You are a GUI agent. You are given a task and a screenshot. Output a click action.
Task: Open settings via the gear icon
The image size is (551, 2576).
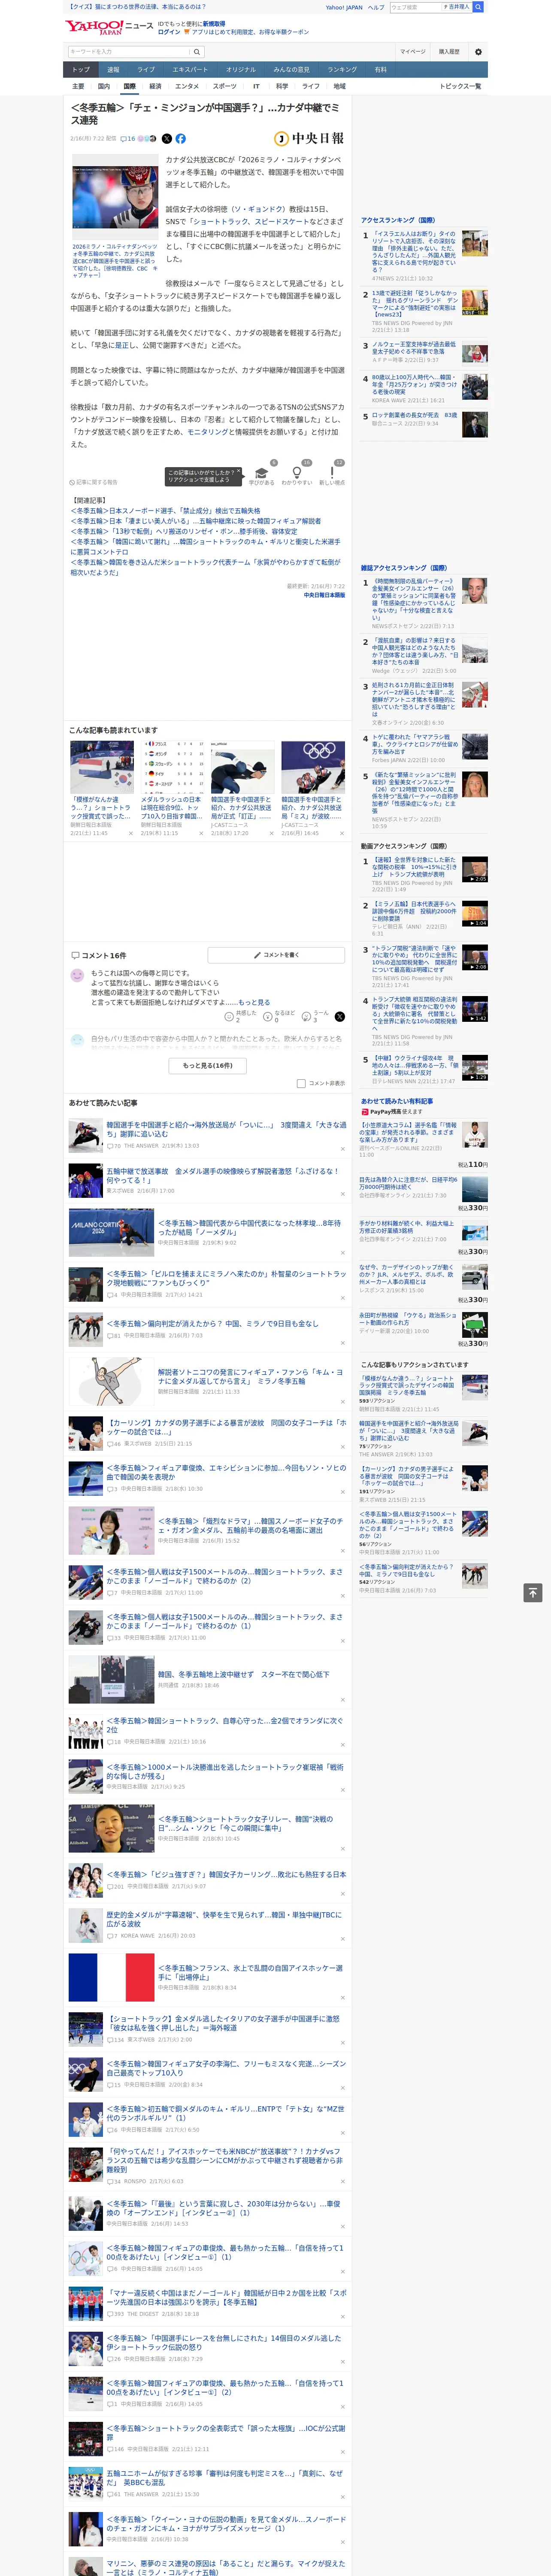(478, 52)
